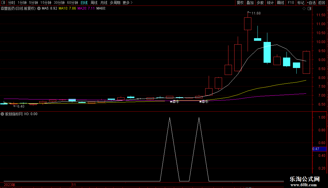Select the 60分钟 period
This screenshot has height=188, width=328.
(72, 3)
